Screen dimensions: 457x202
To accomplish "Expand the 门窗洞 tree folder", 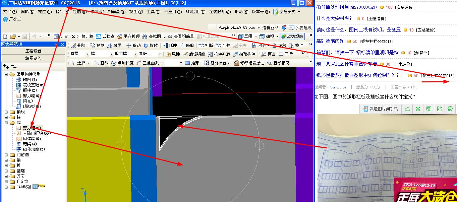I will coord(6,155).
